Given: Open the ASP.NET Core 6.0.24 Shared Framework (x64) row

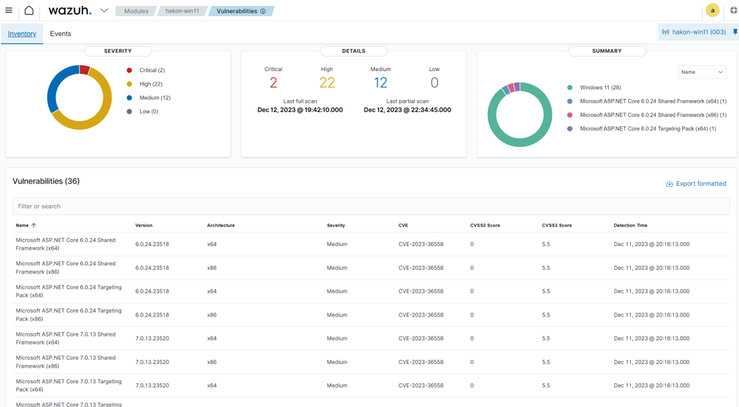Looking at the screenshot, I should [x=371, y=244].
